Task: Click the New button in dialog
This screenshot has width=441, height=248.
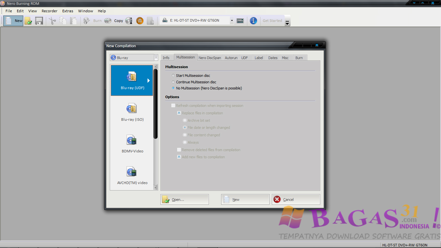Action: click(x=245, y=200)
